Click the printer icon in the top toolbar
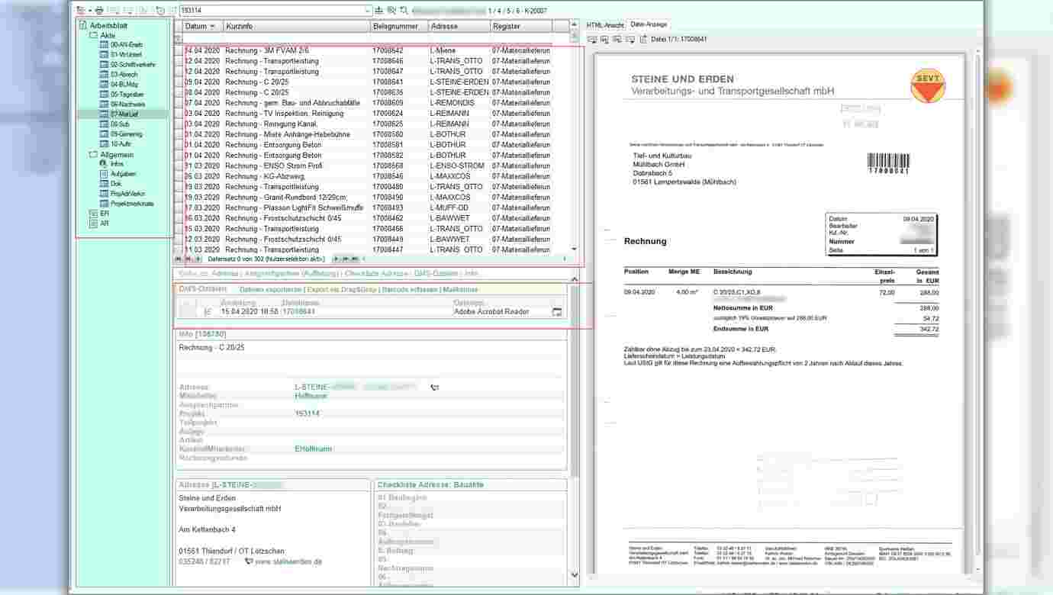This screenshot has width=1053, height=595. click(99, 11)
